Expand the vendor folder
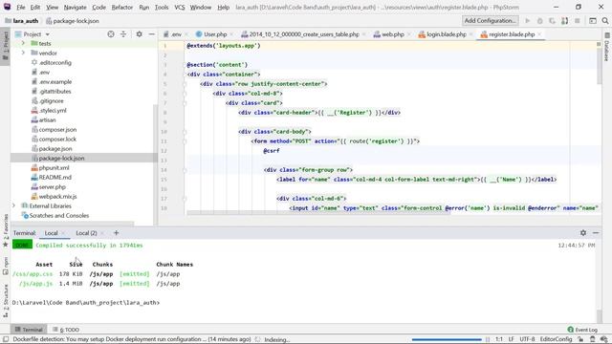 23,53
